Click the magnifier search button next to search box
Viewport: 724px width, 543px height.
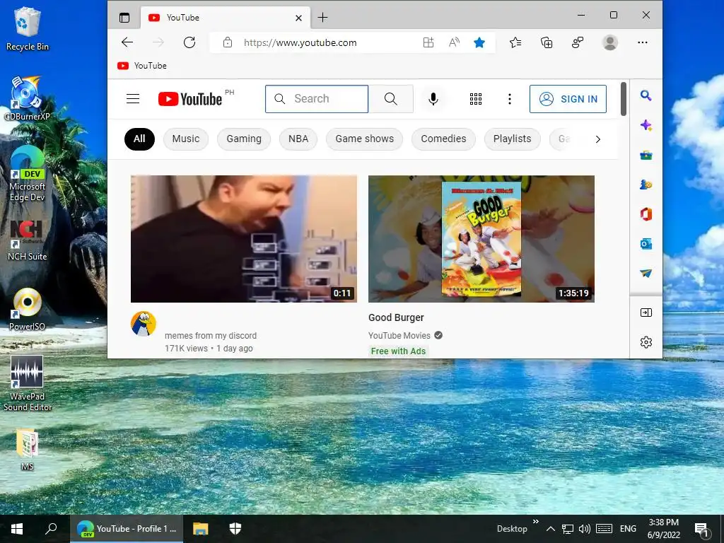click(390, 99)
